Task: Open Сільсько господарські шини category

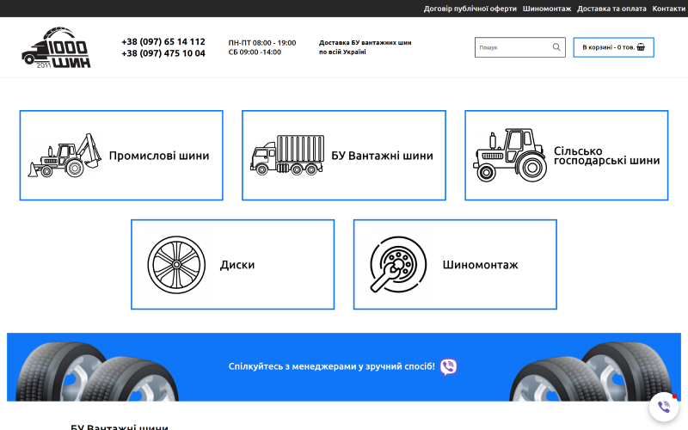Action: (567, 156)
